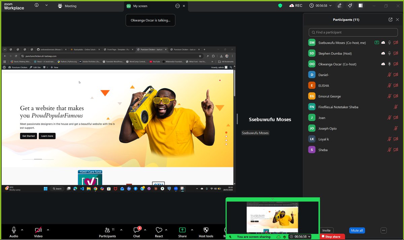Expand the dropdown chevron next to Zoom Workplace

[x=46, y=5]
